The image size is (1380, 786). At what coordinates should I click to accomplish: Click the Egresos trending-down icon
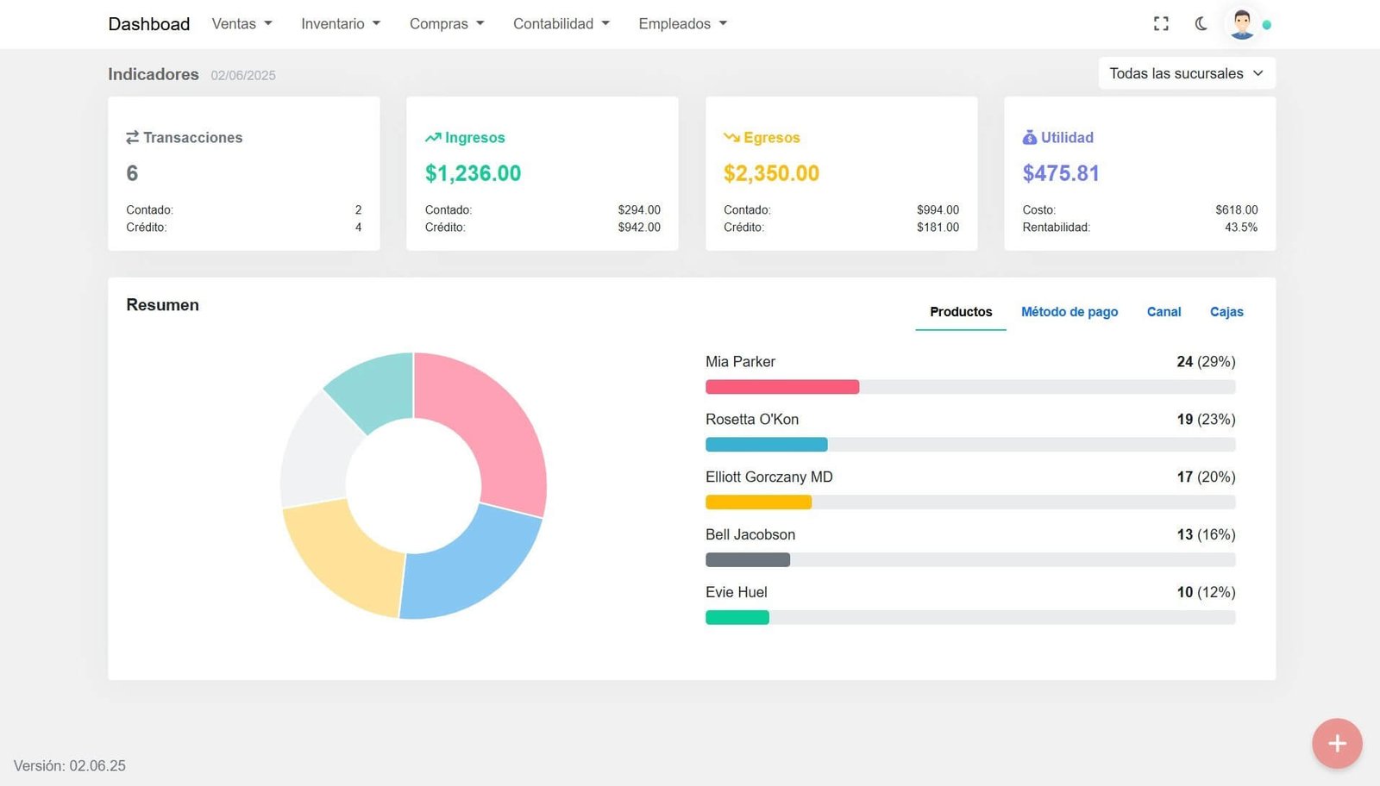point(731,138)
